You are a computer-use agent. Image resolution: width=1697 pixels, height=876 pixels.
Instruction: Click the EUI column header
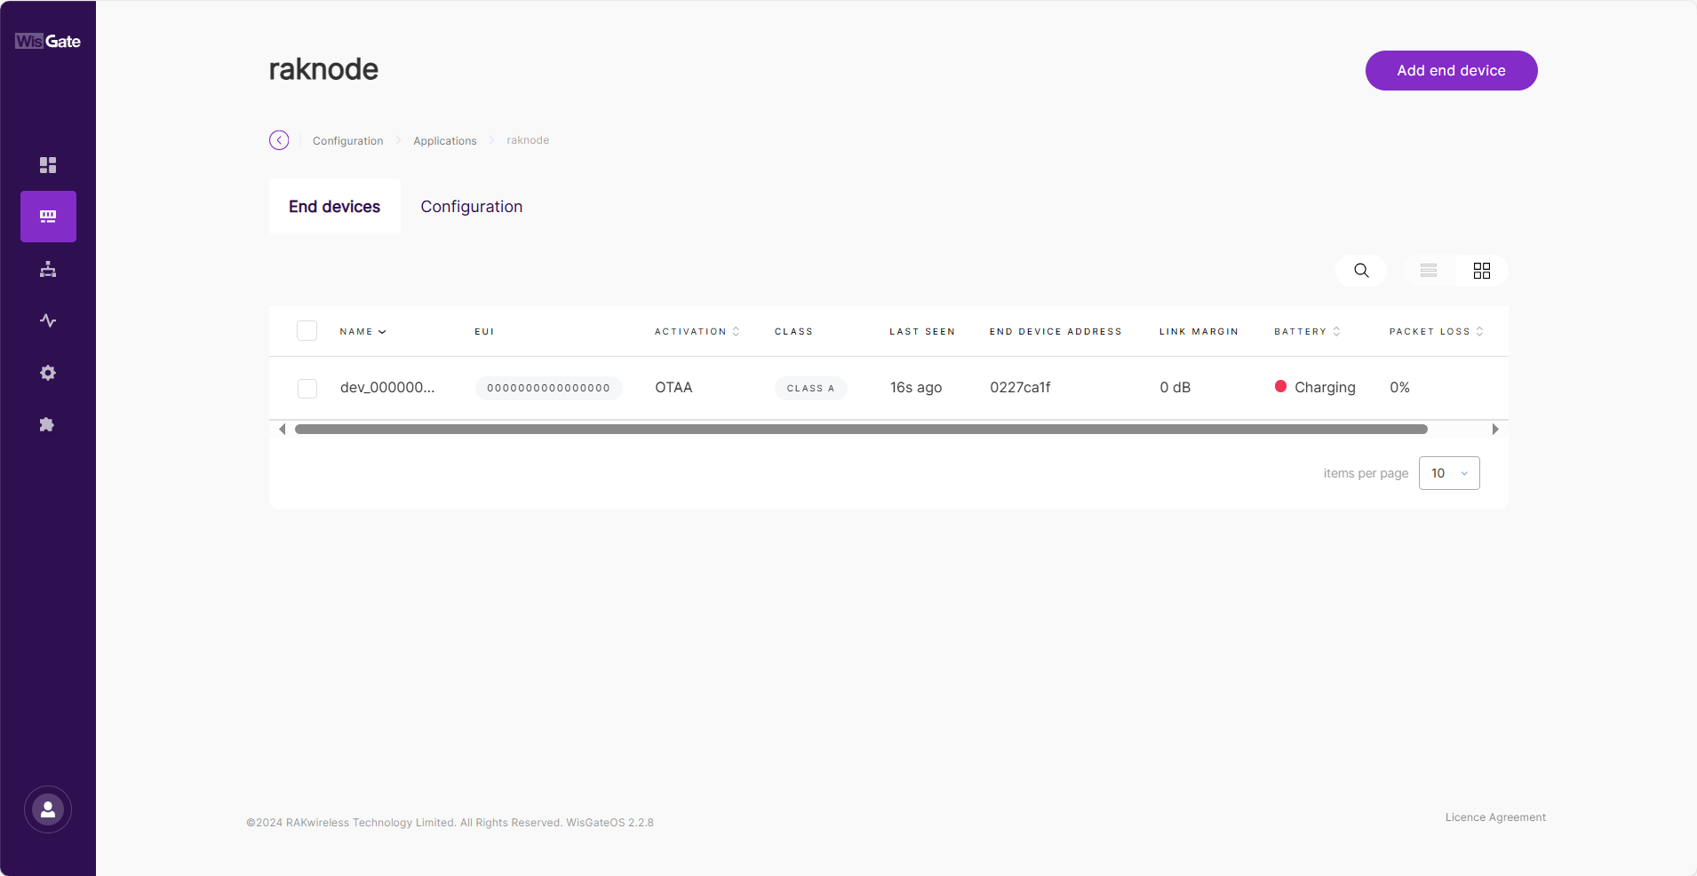tap(484, 332)
